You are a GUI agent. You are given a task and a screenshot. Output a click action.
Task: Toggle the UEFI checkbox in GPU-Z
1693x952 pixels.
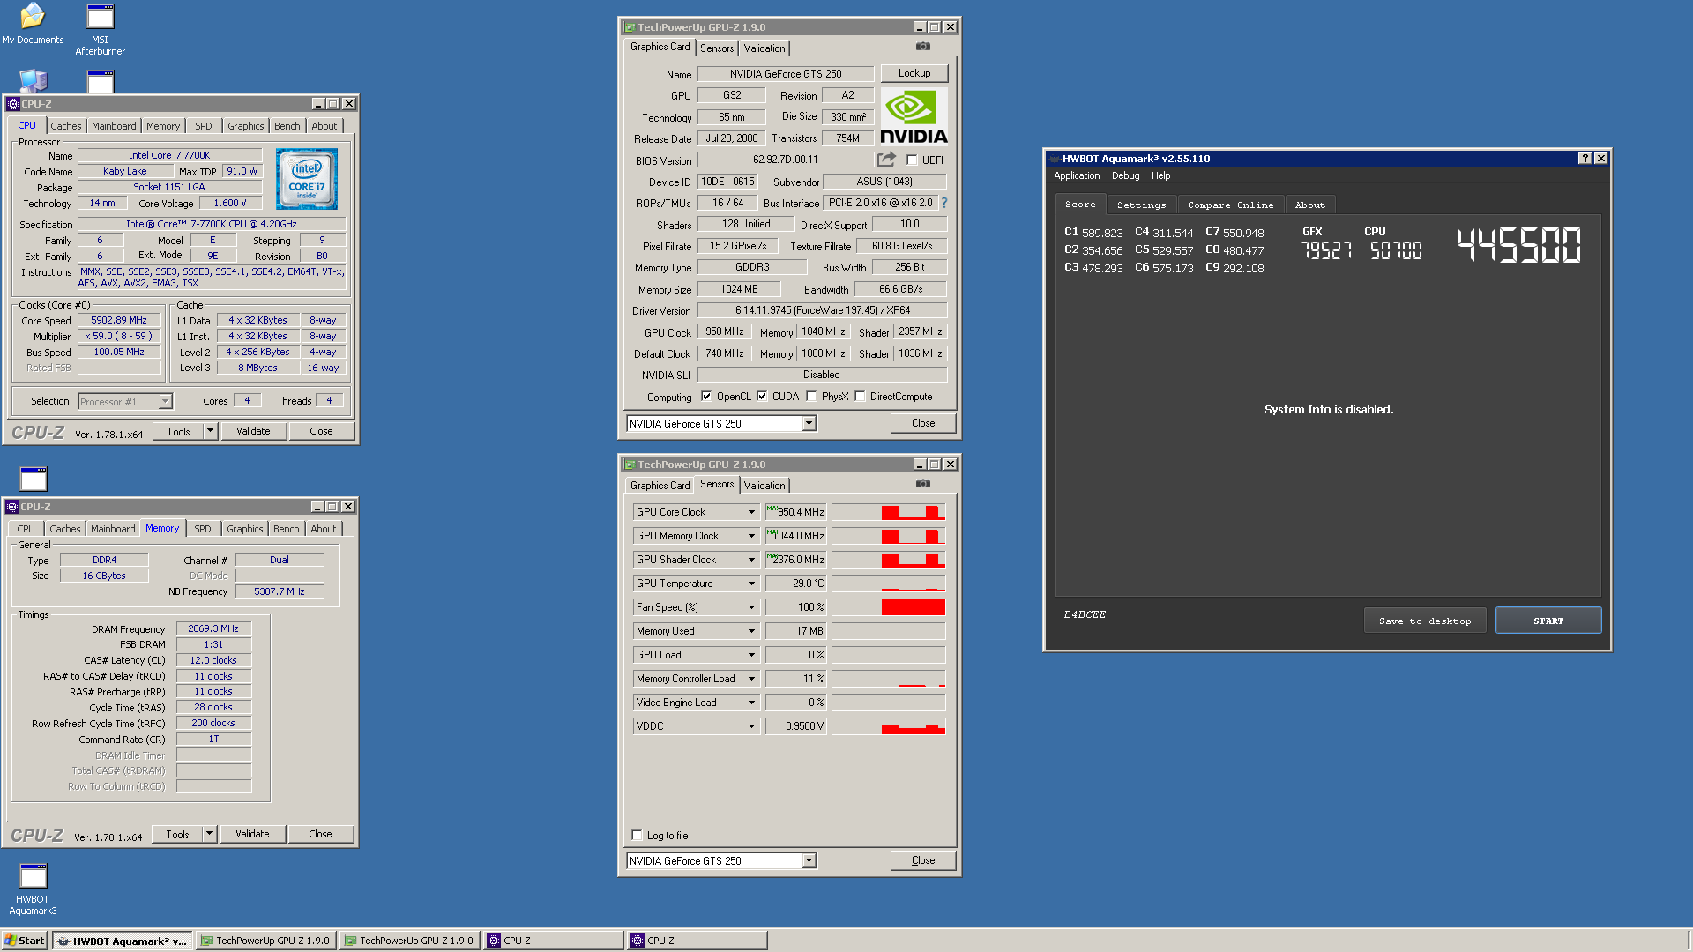point(912,160)
